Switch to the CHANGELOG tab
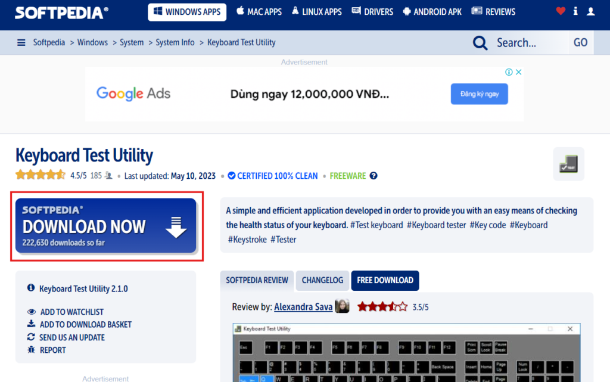This screenshot has width=610, height=382. (322, 280)
